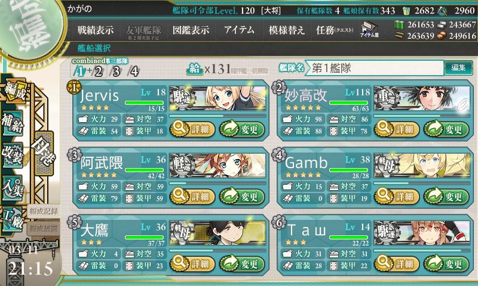
Task: Click 変更 to change 妙高改
Action: (x=446, y=129)
